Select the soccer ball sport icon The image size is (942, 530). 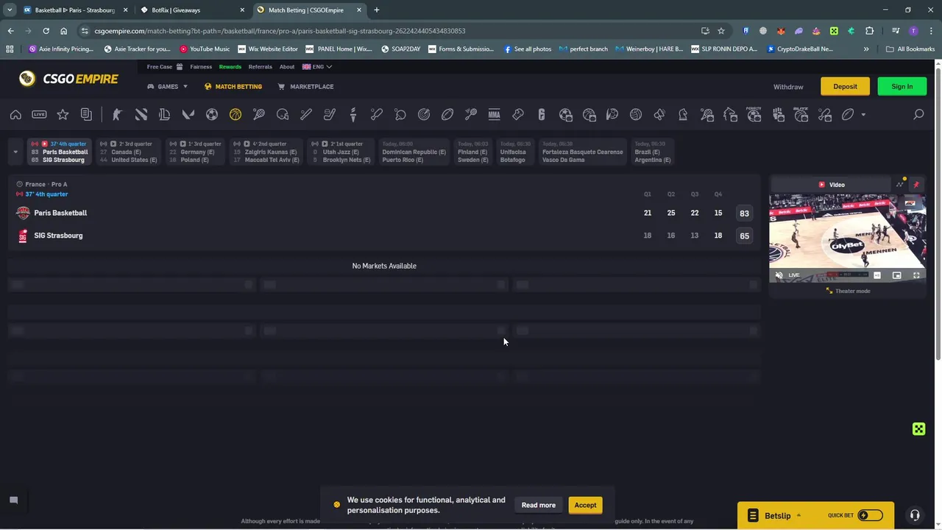212,115
